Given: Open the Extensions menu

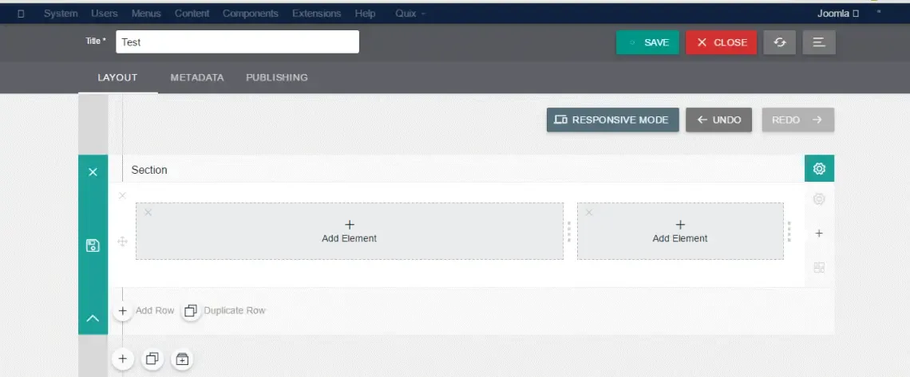Looking at the screenshot, I should point(316,14).
